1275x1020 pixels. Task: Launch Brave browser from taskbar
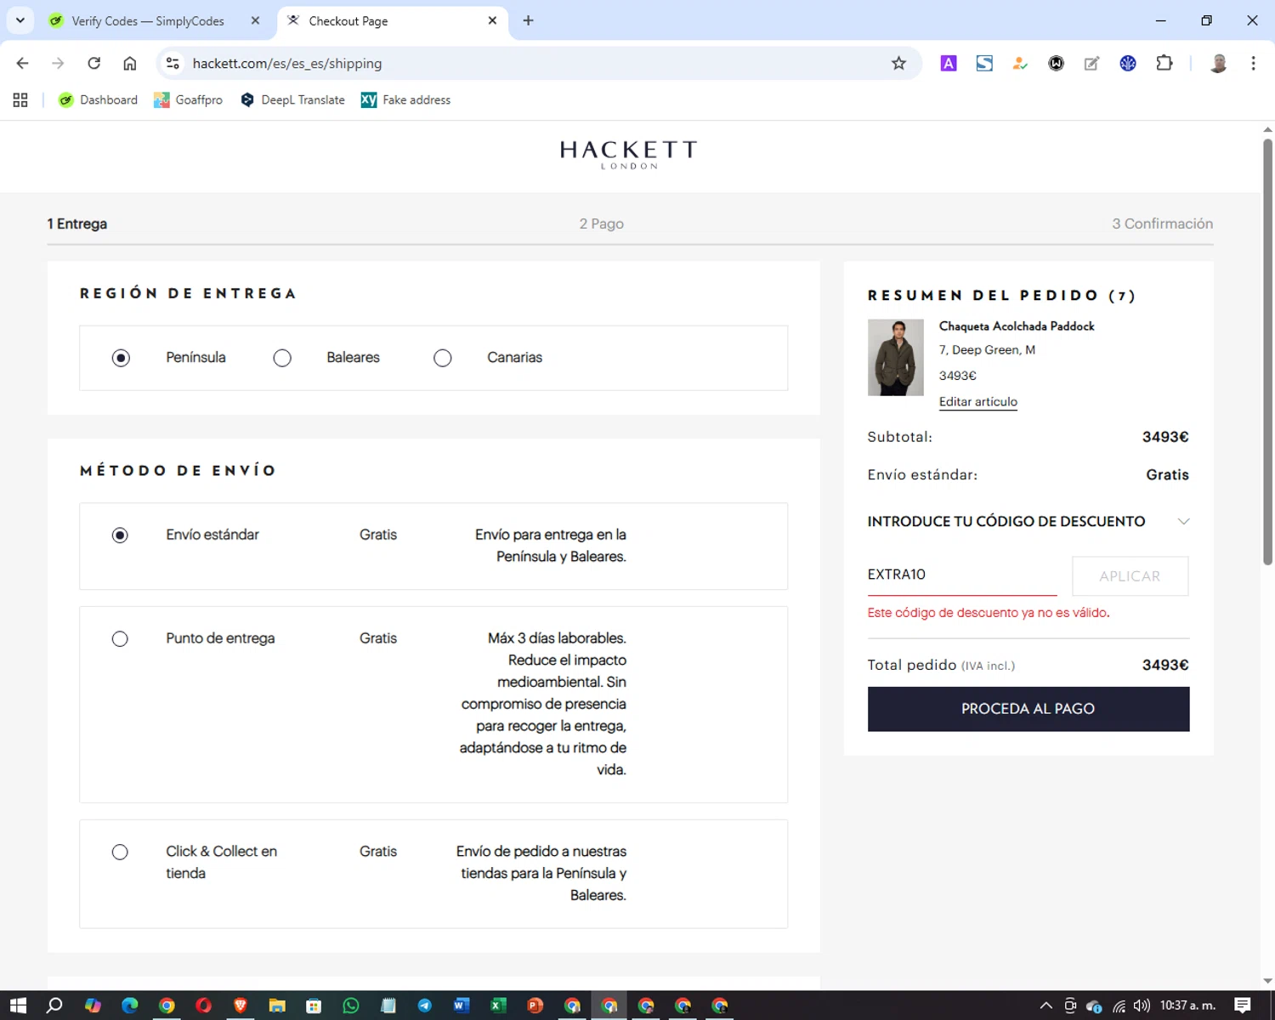click(x=241, y=1006)
